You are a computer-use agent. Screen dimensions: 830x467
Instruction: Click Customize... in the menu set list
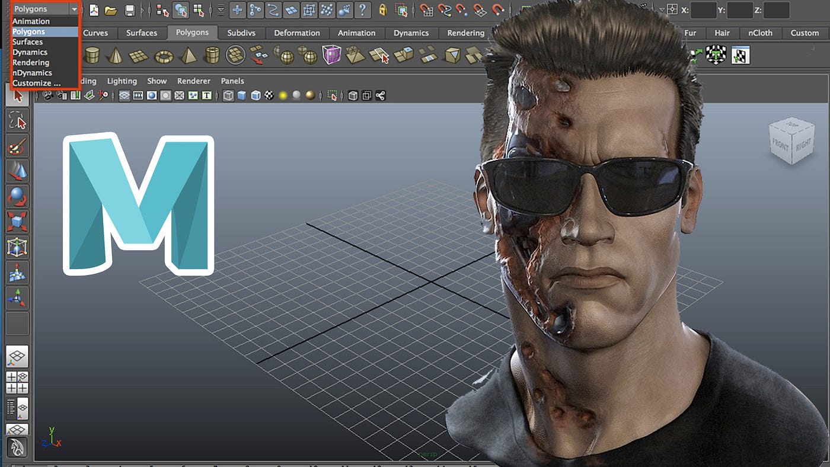click(37, 83)
